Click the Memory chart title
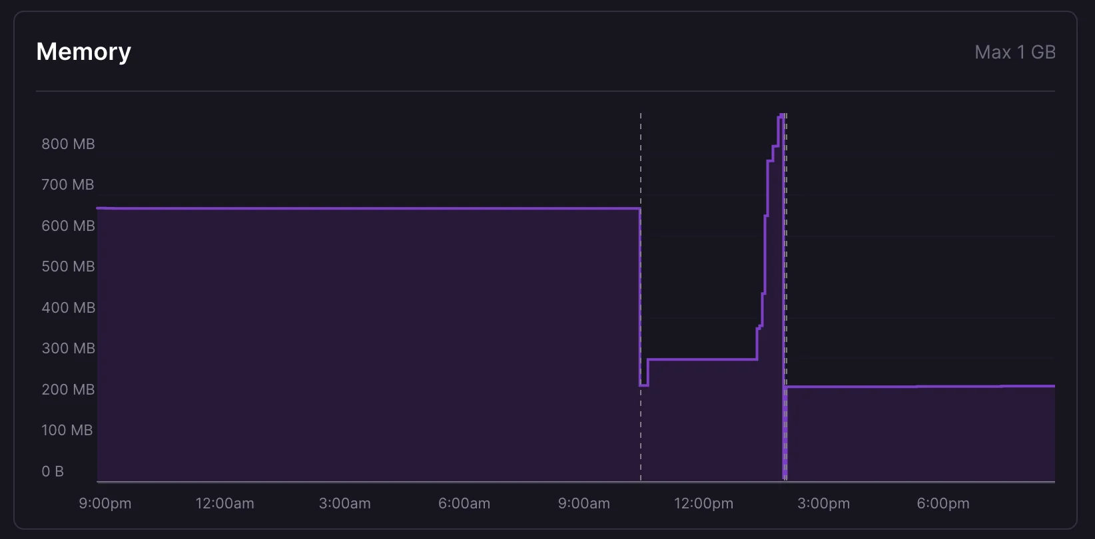 click(83, 52)
